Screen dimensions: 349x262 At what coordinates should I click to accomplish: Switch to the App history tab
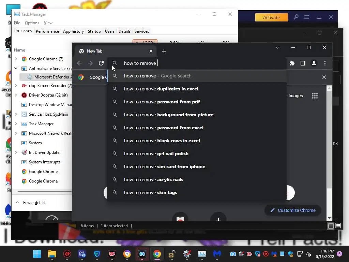coord(74,31)
